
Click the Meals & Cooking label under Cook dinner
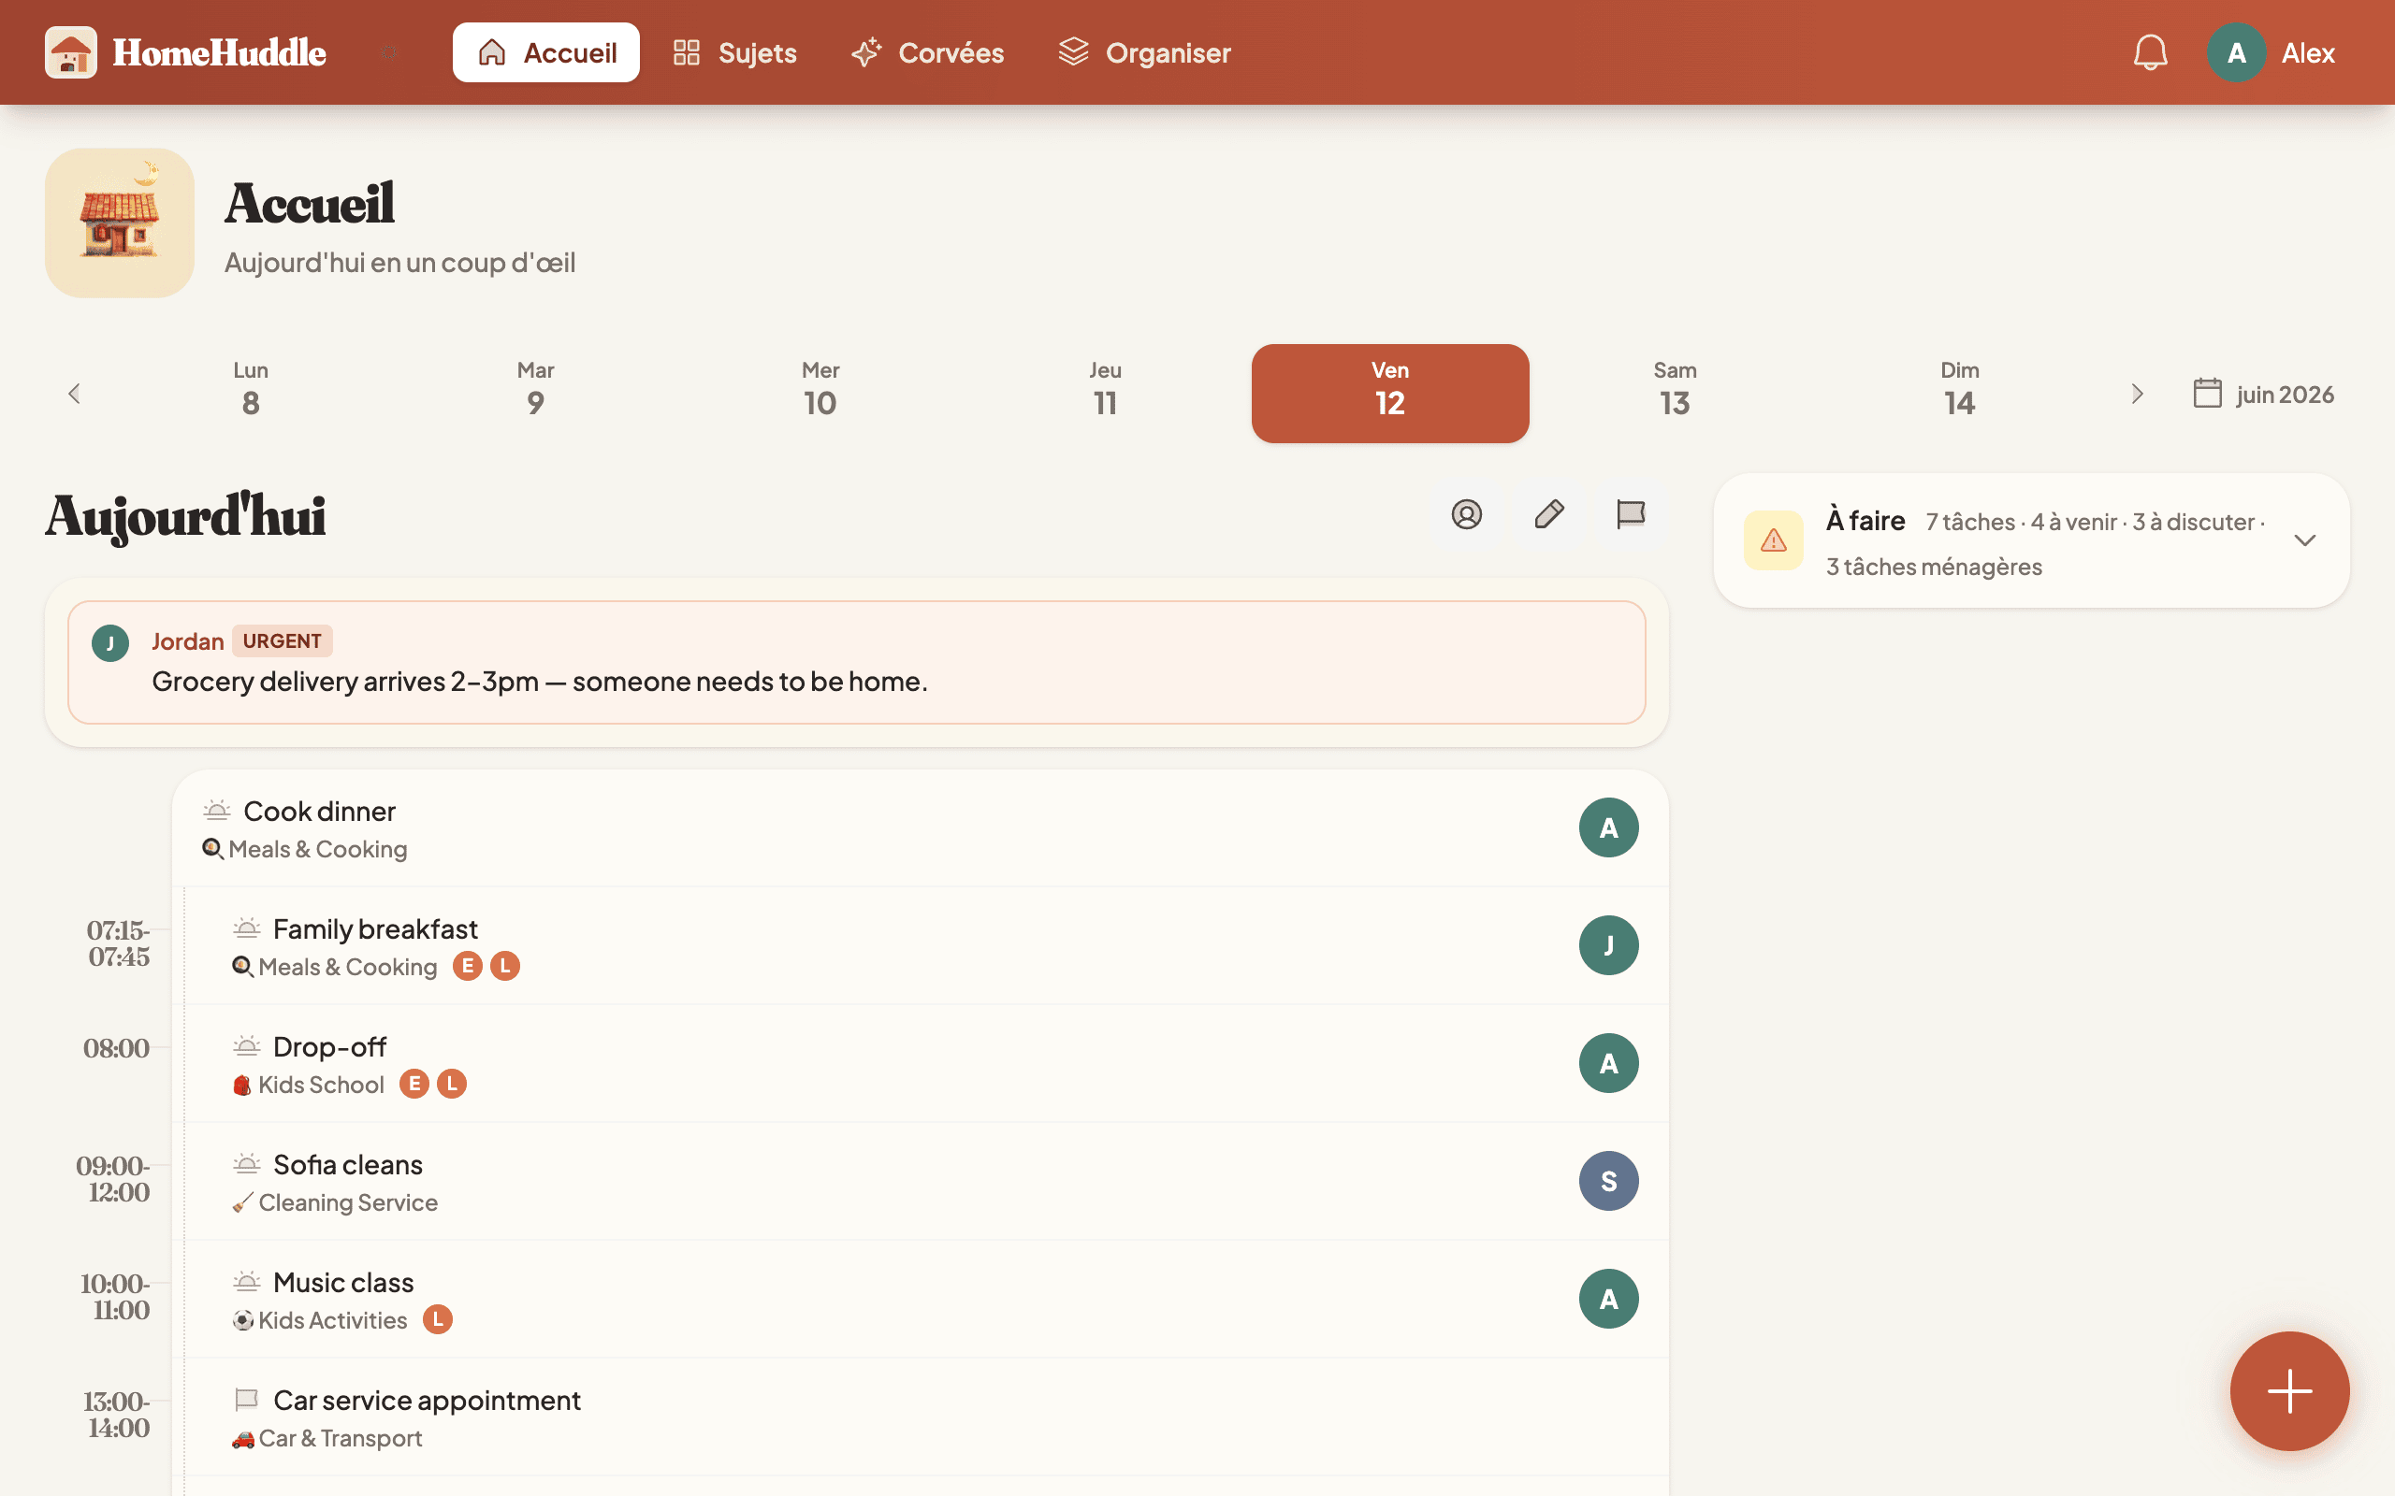tap(318, 849)
